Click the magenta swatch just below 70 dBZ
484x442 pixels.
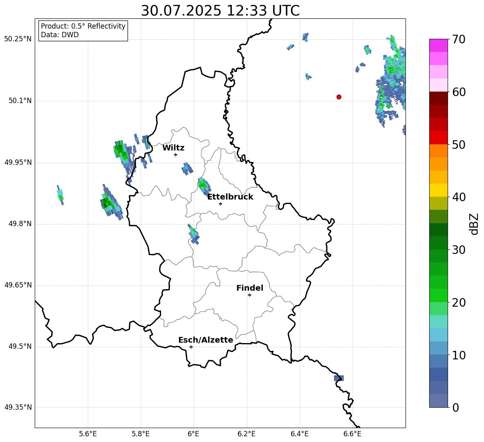[x=438, y=45]
